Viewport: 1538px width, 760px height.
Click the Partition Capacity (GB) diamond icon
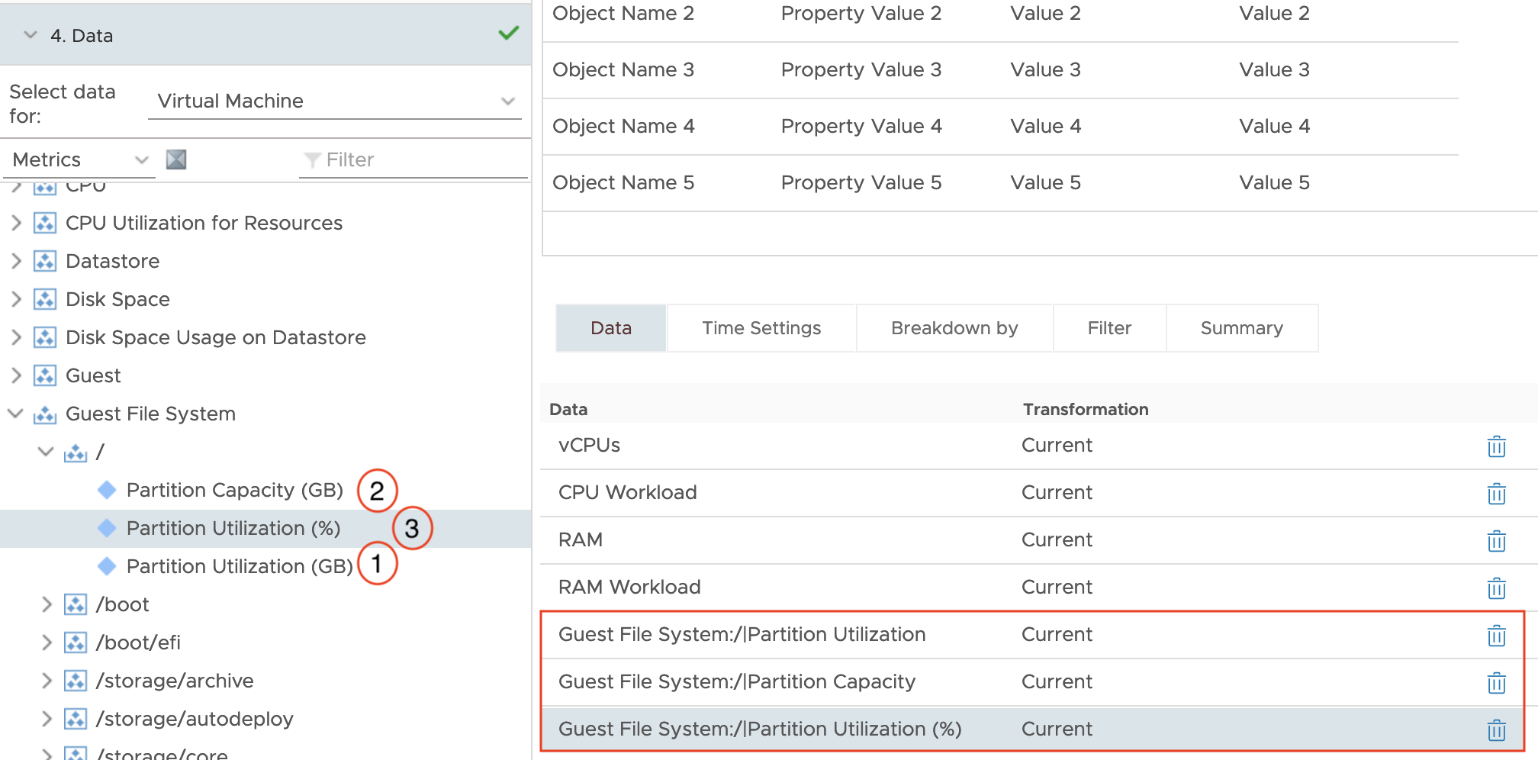pyautogui.click(x=107, y=490)
